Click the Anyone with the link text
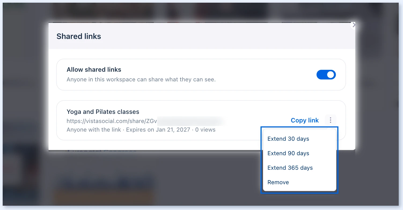This screenshot has height=210, width=403. [94, 130]
